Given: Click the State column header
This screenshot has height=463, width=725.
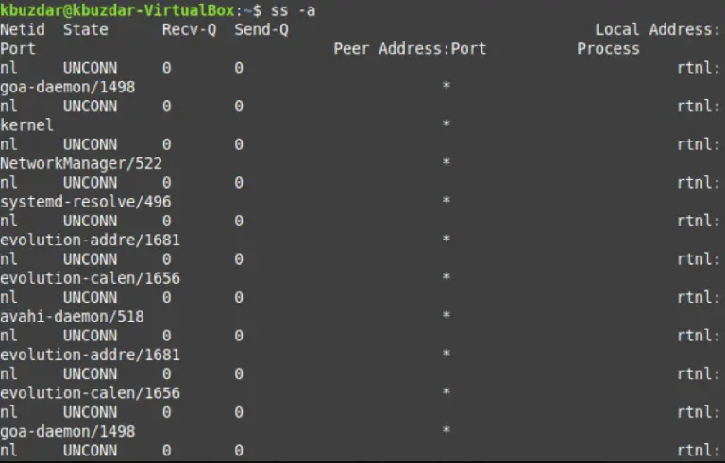Looking at the screenshot, I should pos(86,29).
